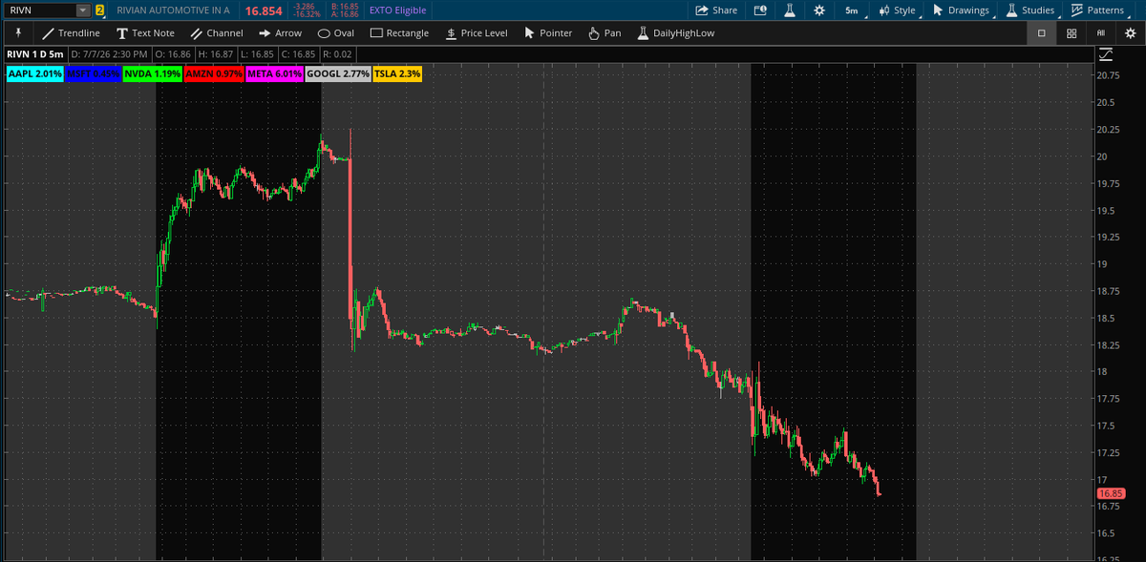
Task: Open the flask icon next to Share
Action: (x=790, y=10)
